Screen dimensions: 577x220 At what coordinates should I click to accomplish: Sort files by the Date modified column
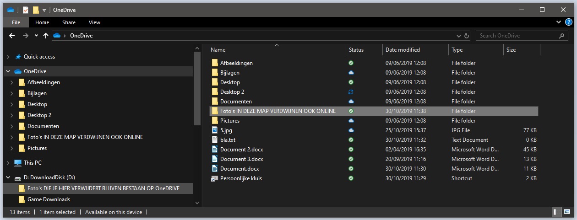pos(403,50)
